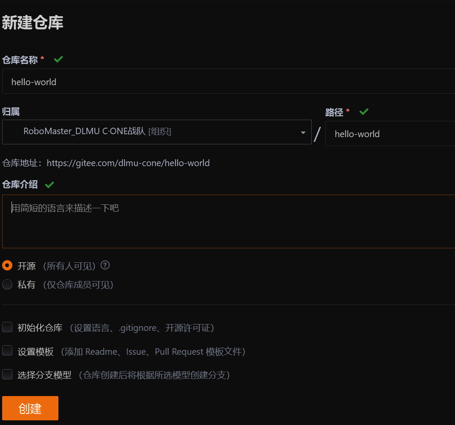Click the green checkmark beside 路径
This screenshot has width=455, height=425.
point(364,112)
